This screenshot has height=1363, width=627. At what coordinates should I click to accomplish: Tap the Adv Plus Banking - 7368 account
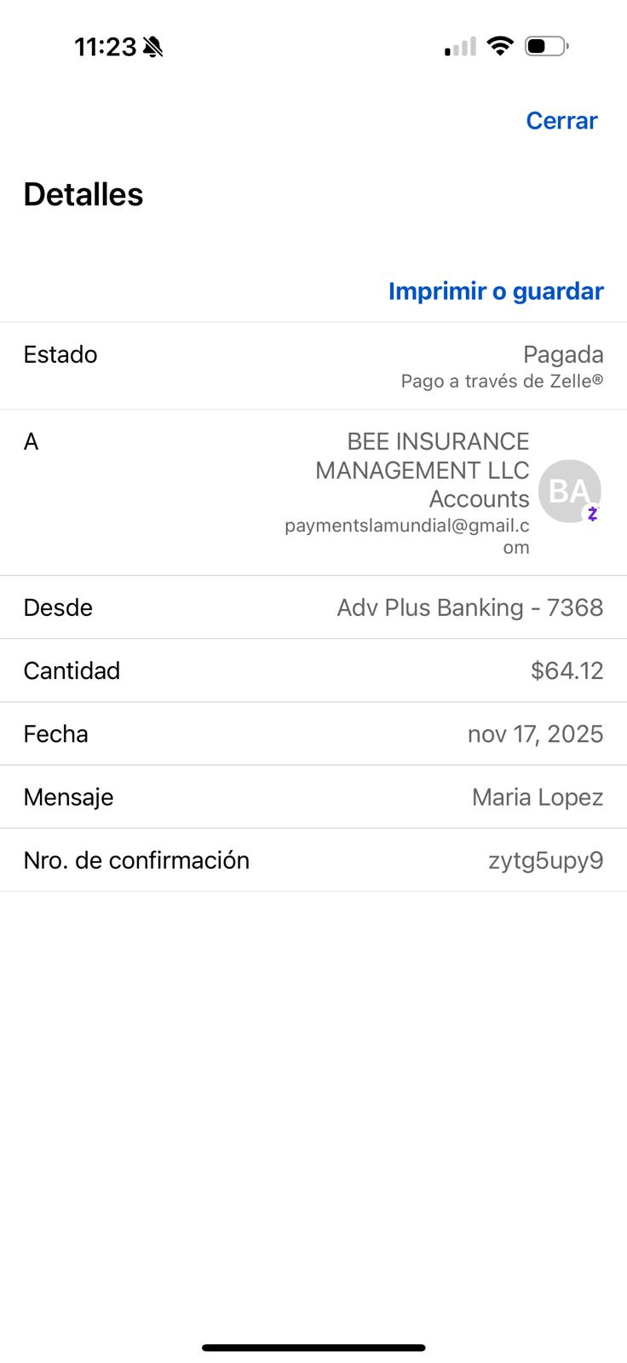point(469,607)
